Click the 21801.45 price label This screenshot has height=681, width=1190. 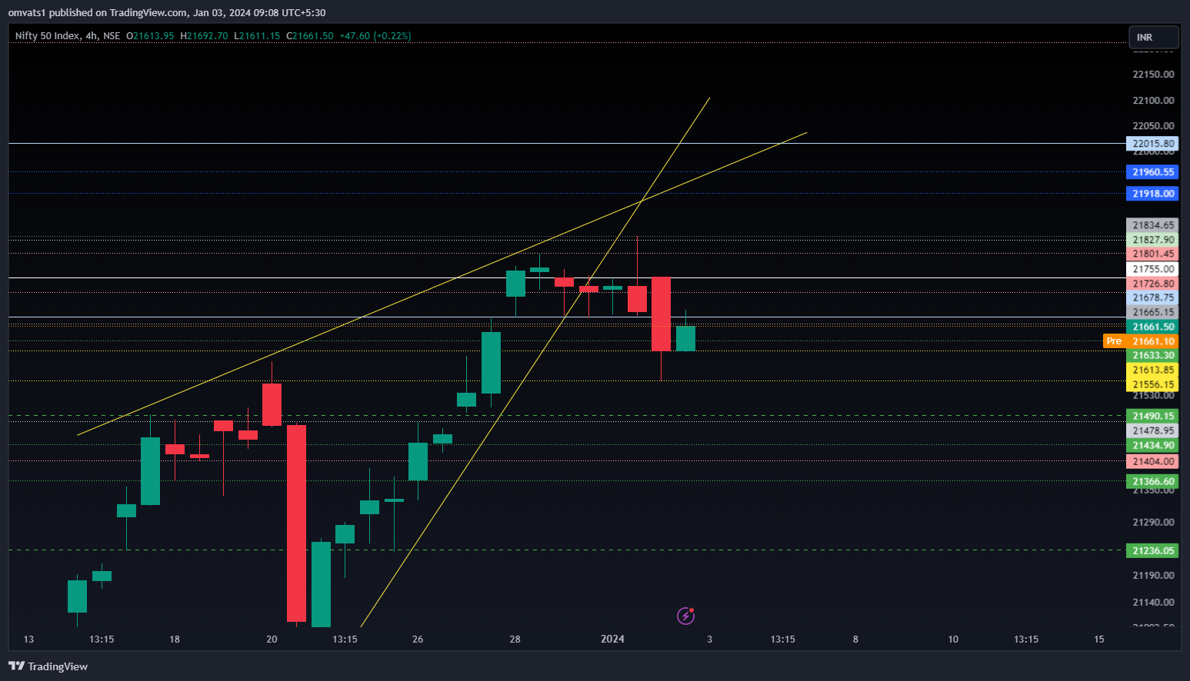(1152, 254)
